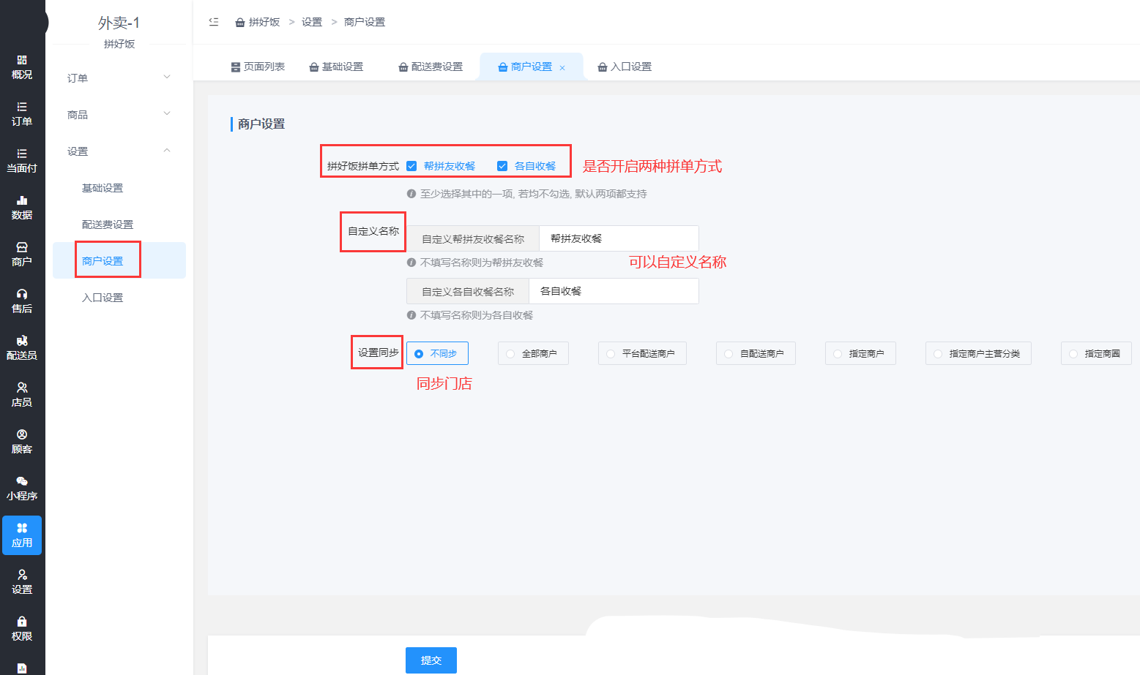Switch to the 配送费设置 tab

coord(431,67)
